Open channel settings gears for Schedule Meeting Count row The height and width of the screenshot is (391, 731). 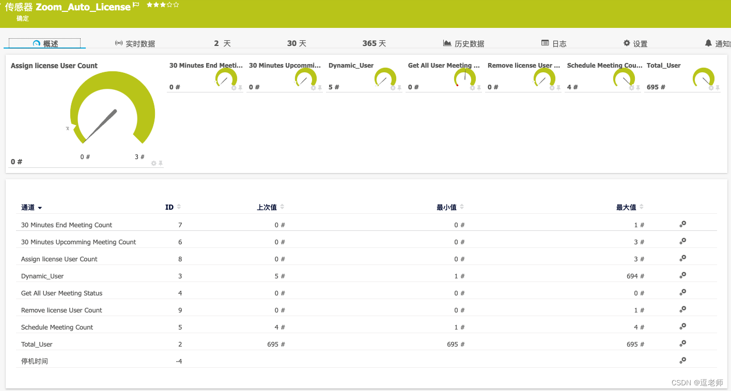(682, 326)
